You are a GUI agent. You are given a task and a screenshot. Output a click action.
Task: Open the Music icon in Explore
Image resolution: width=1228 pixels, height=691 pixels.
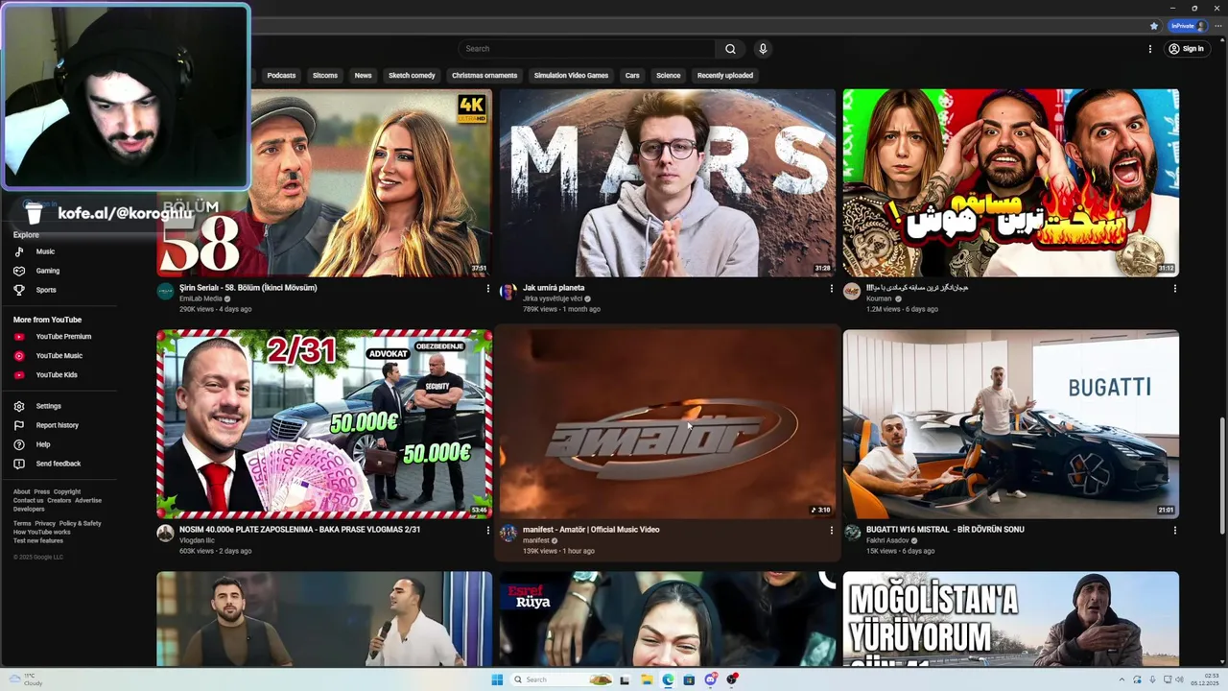[x=19, y=251]
